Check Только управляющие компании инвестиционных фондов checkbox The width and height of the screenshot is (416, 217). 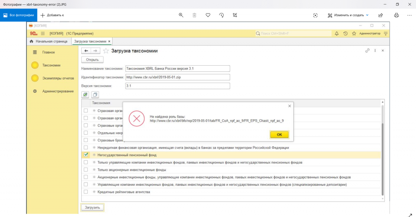click(86, 162)
